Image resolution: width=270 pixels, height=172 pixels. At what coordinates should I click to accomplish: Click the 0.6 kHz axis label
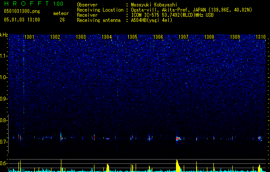click(x=3, y=163)
